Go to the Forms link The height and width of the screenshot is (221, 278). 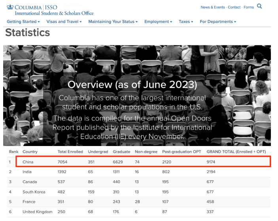(249, 7)
